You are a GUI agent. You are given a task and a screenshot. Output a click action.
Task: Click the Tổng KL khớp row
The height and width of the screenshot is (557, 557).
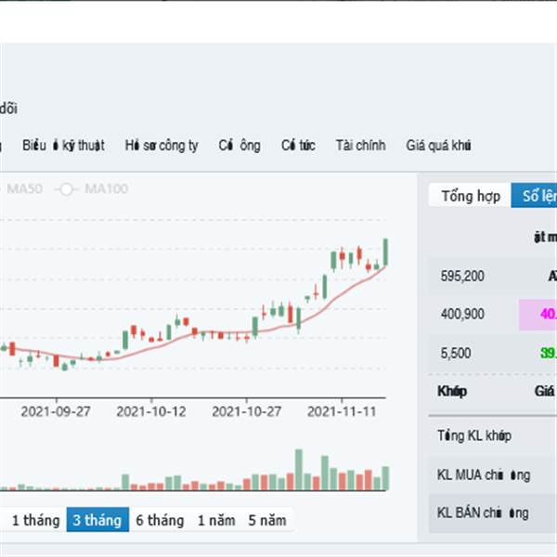[493, 435]
